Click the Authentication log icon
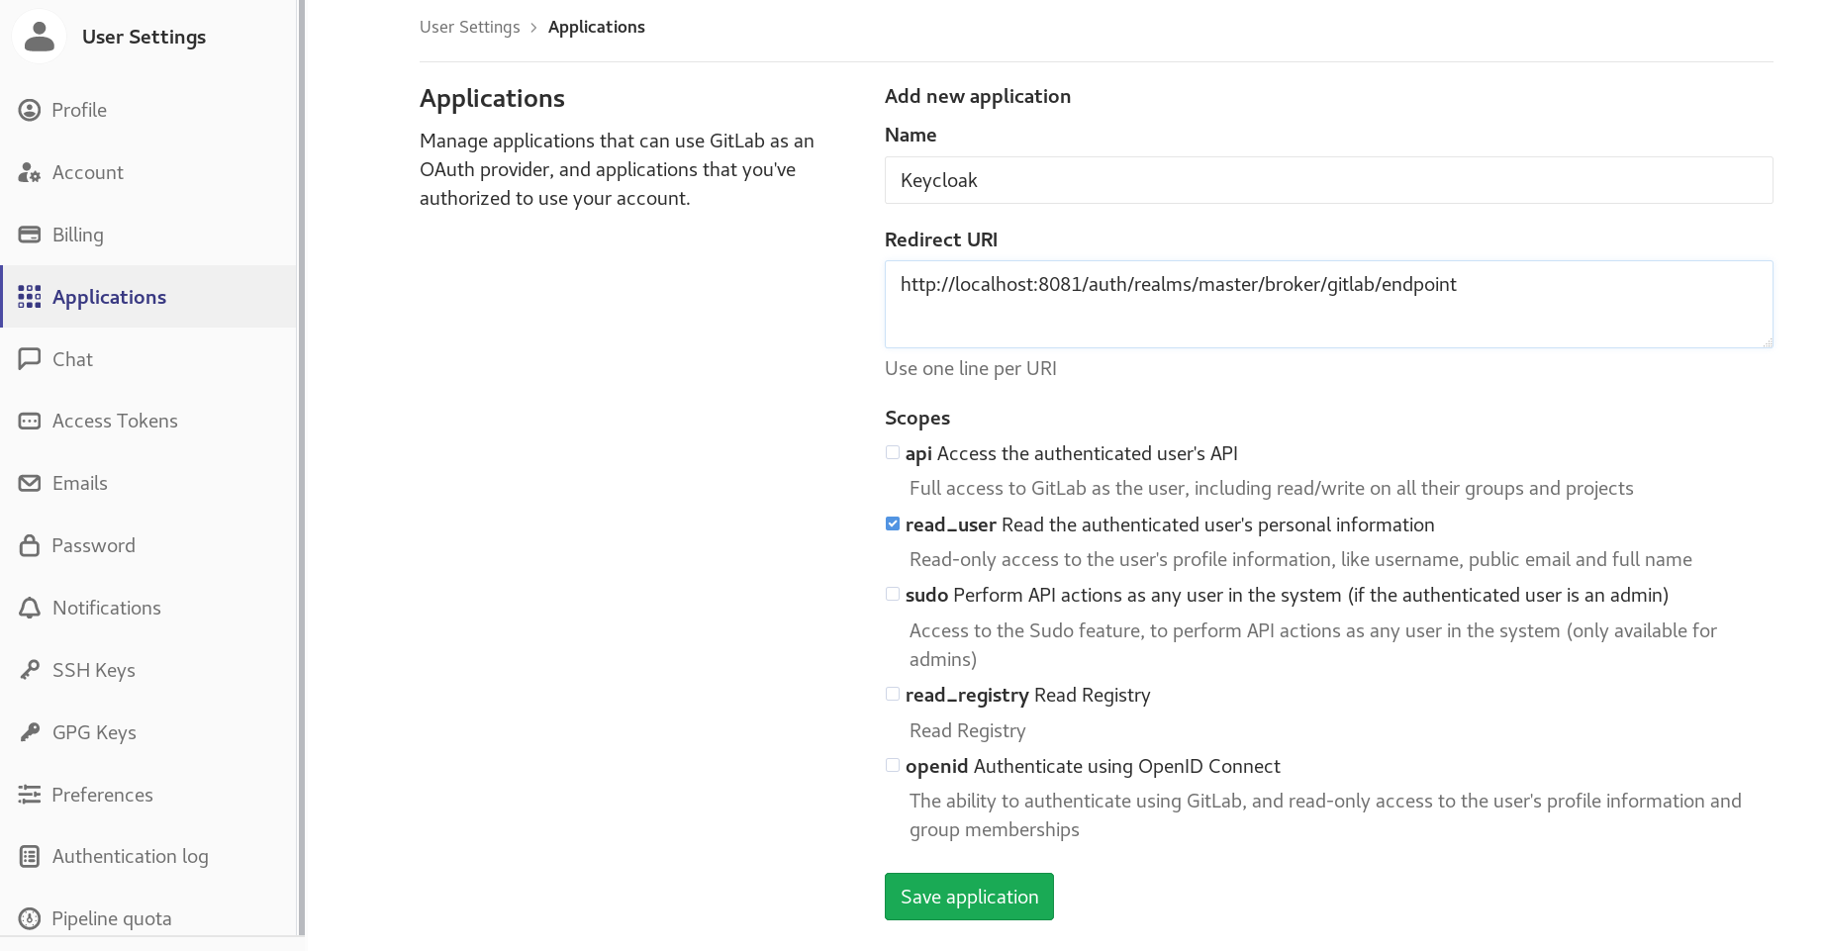 click(x=29, y=856)
